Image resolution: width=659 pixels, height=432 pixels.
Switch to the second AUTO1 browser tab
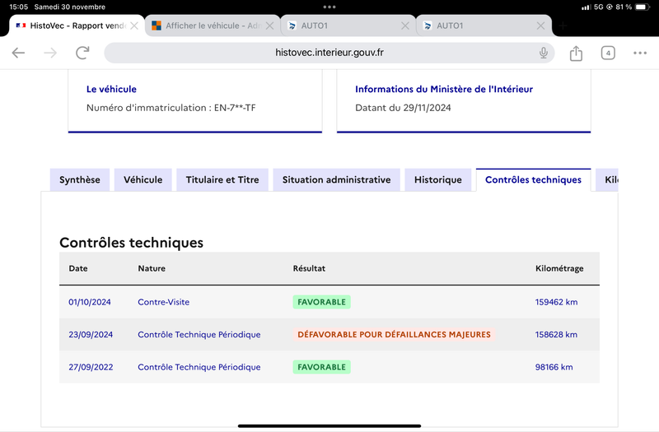[x=484, y=26]
